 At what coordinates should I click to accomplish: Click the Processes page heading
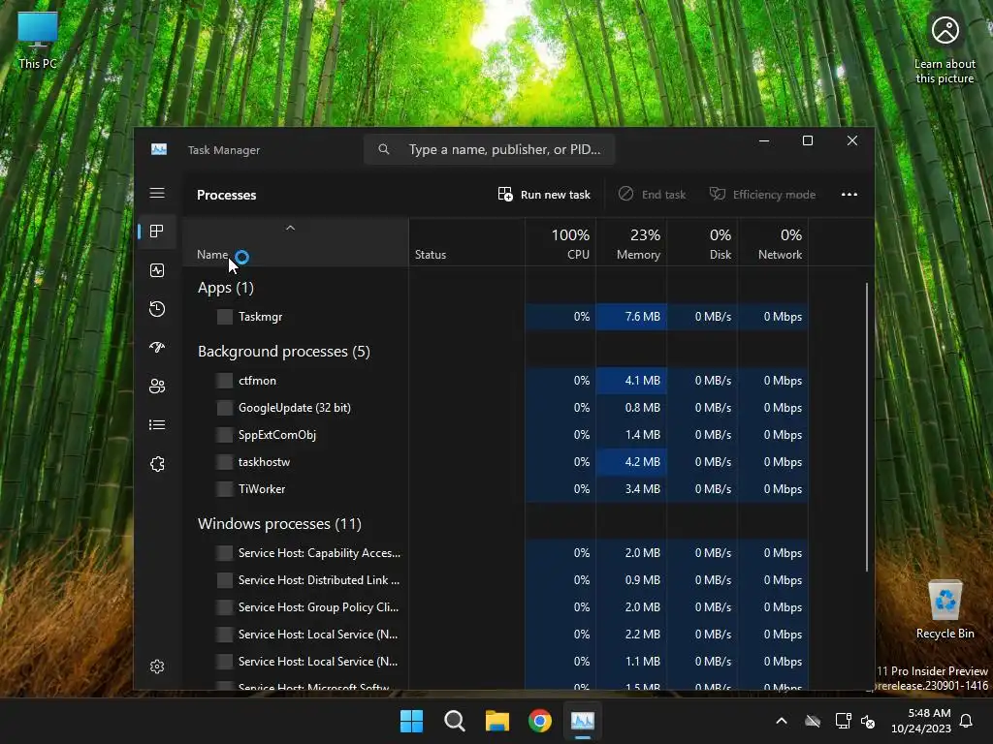click(x=226, y=195)
